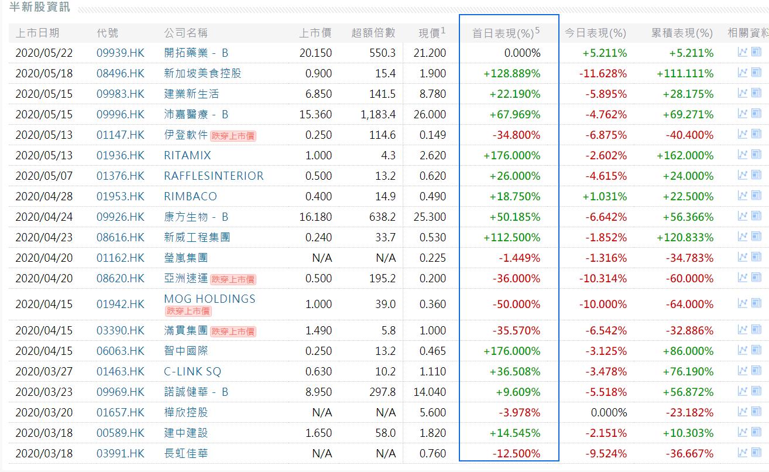Click the 今日表現(%) column header
This screenshot has width=769, height=472.
coord(595,33)
